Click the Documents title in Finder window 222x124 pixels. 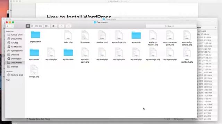[x=101, y=22]
